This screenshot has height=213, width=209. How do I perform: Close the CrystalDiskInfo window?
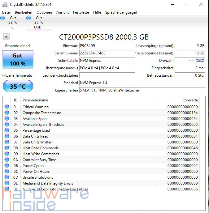(x=201, y=5)
